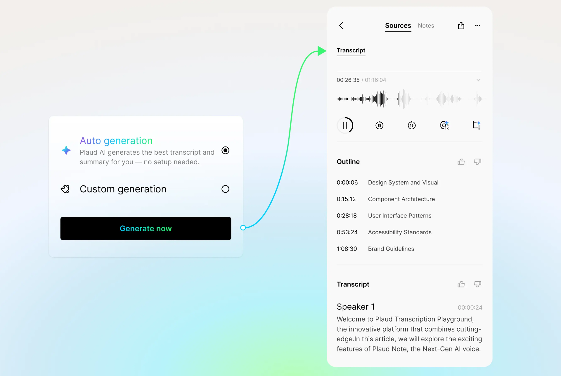Select the Auto generation radio button
Viewport: 561px width, 376px height.
225,150
